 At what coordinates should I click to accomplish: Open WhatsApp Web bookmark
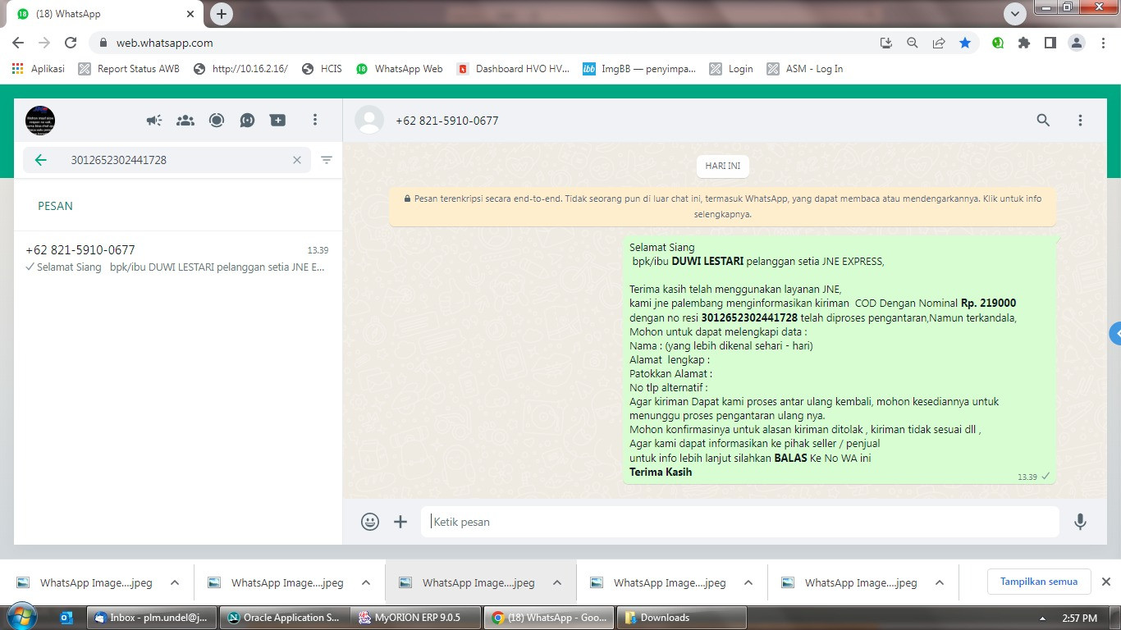[399, 69]
